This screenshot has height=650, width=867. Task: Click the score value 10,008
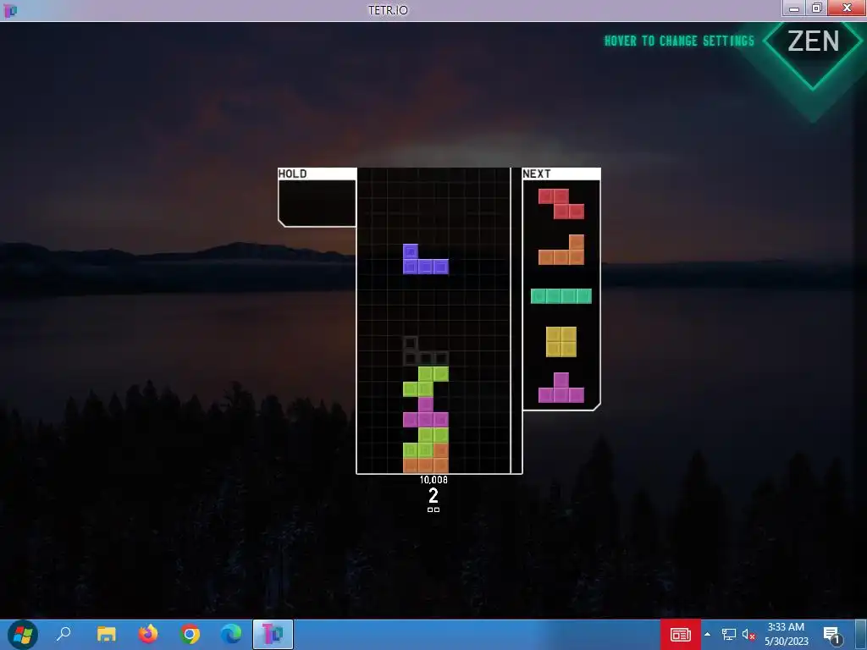[433, 480]
